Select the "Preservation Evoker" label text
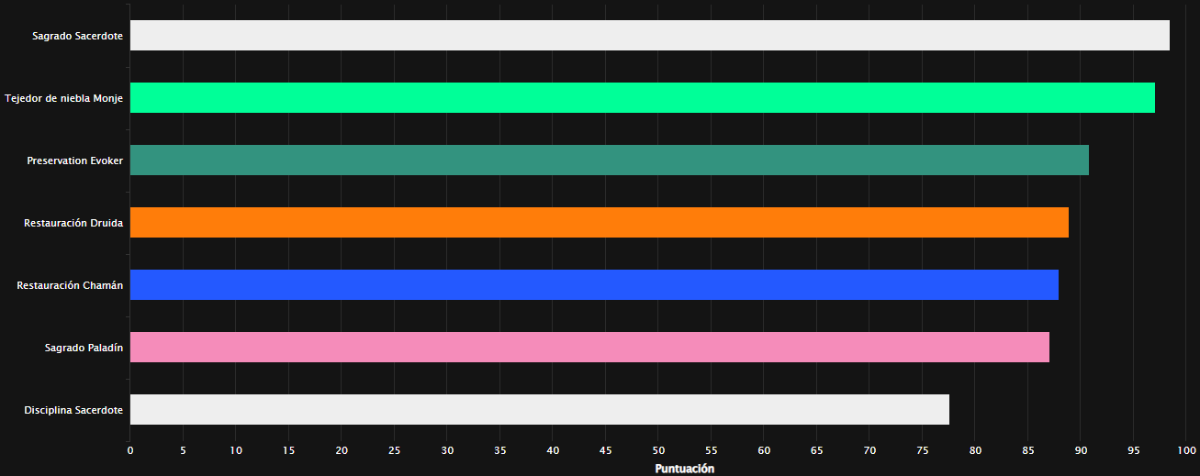Viewport: 1200px width, 476px height. [x=74, y=161]
